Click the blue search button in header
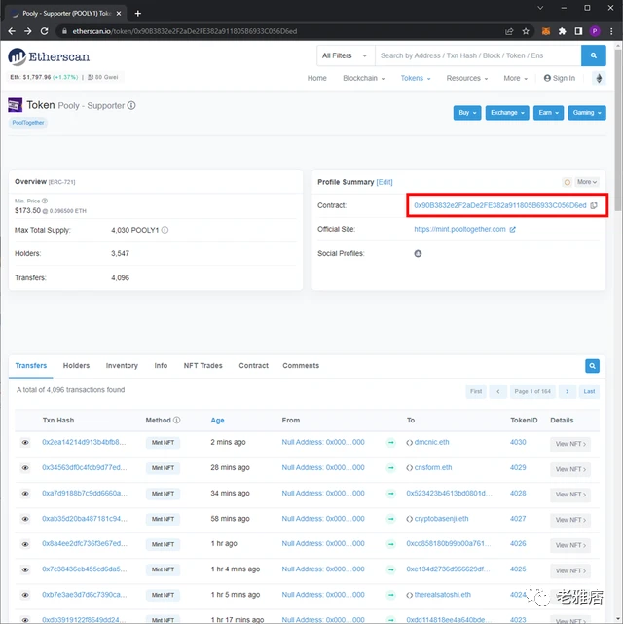The height and width of the screenshot is (624, 623). [593, 55]
